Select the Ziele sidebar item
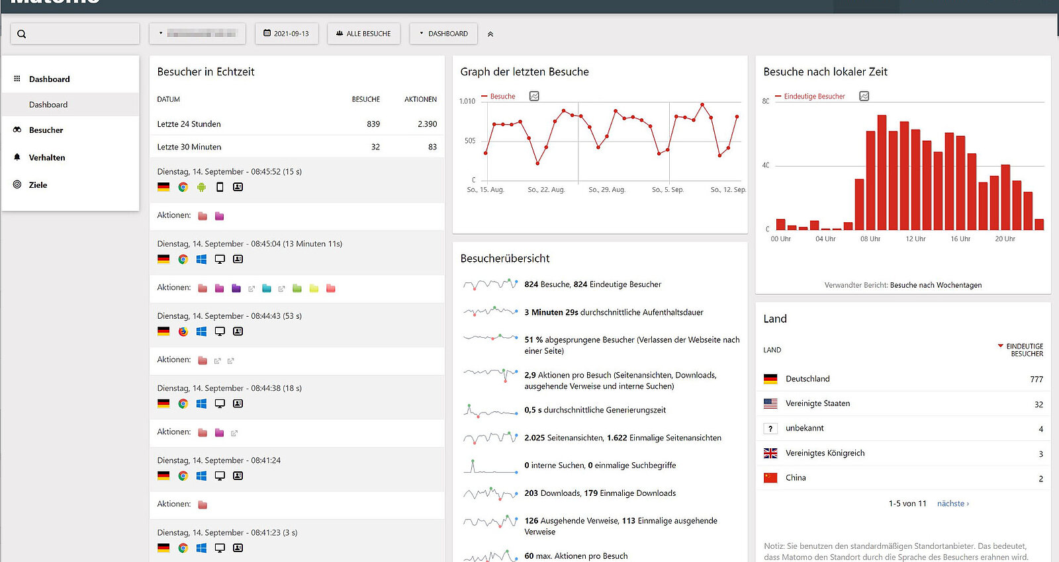This screenshot has height=562, width=1059. (38, 185)
